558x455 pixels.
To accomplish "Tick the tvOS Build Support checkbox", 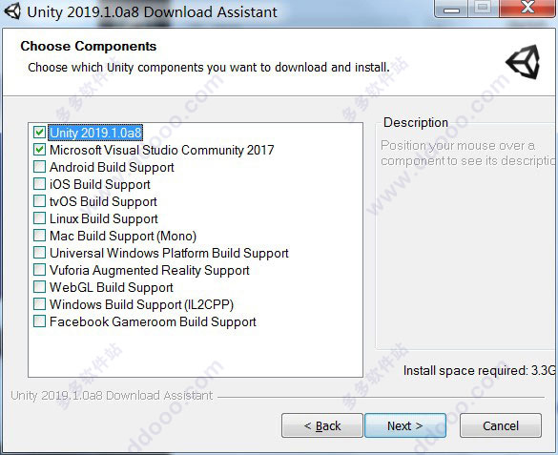I will pyautogui.click(x=39, y=201).
